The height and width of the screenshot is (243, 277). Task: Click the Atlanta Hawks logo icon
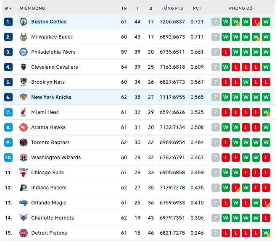coord(23,127)
